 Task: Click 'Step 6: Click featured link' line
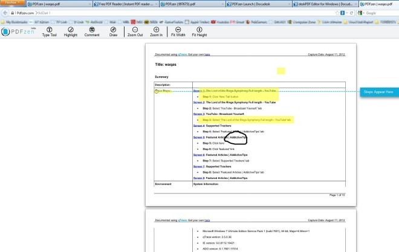[x=219, y=149]
